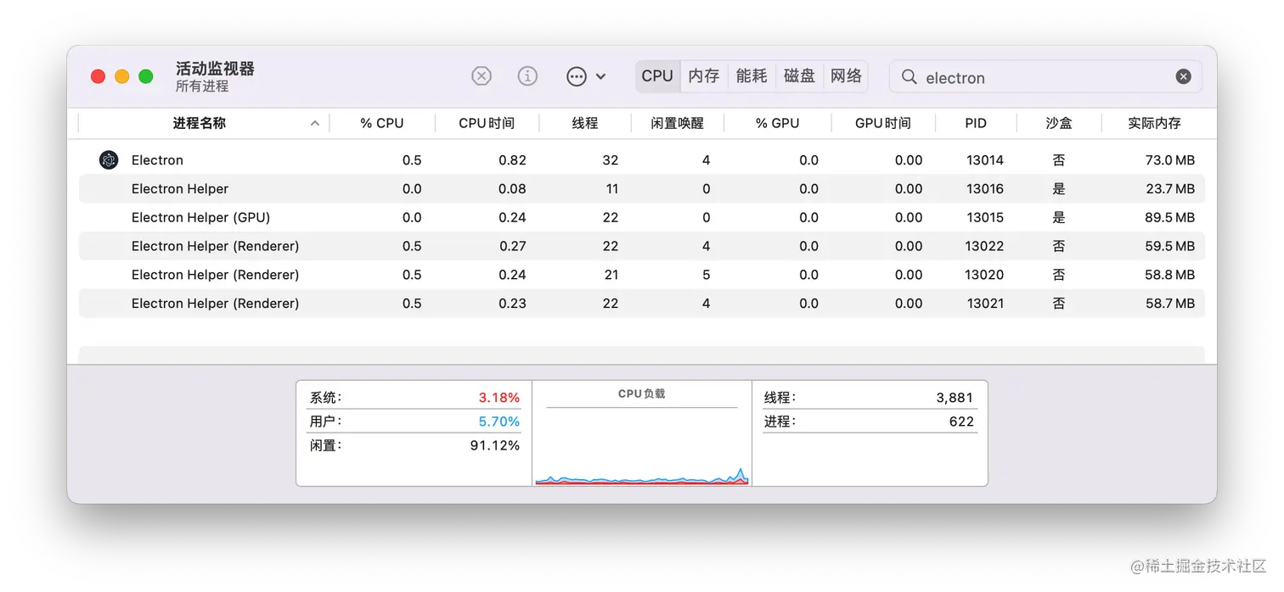This screenshot has width=1284, height=592.
Task: Click the 58.8 MB memory value
Action: point(1169,275)
